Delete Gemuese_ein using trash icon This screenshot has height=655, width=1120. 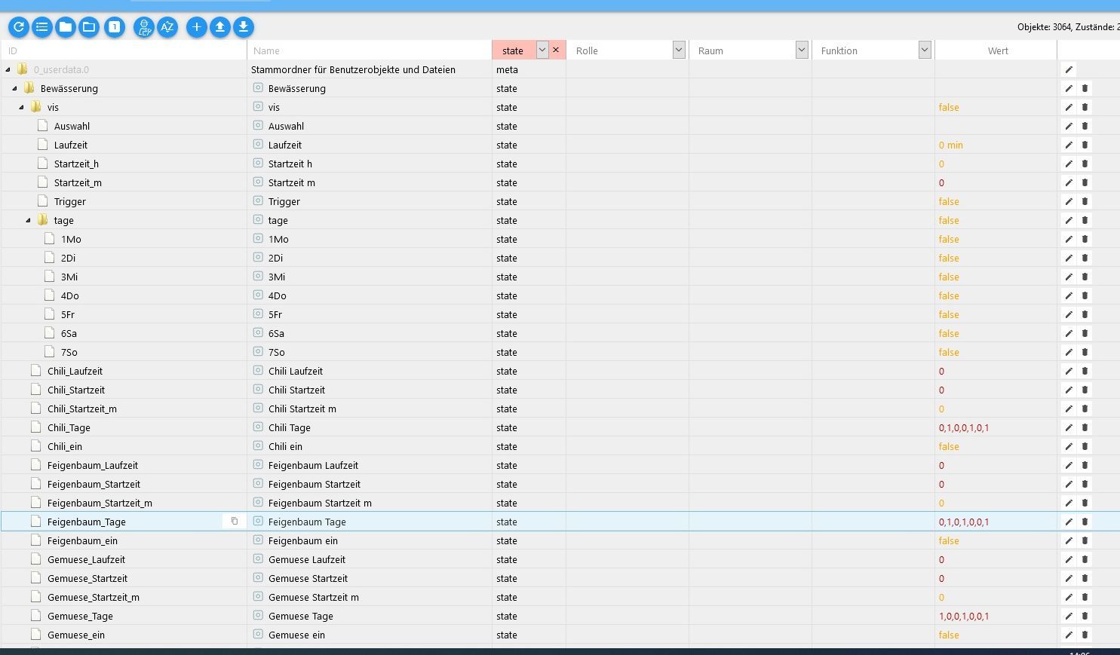(x=1085, y=635)
